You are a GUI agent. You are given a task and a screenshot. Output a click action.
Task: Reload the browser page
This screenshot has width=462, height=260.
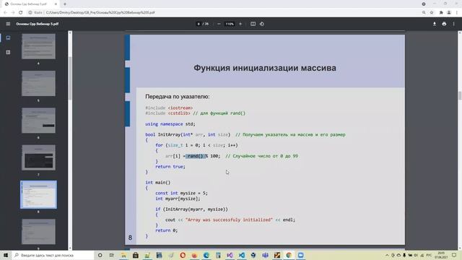tap(21, 13)
